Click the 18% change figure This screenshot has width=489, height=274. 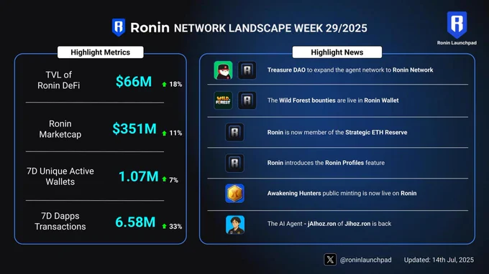click(x=175, y=85)
